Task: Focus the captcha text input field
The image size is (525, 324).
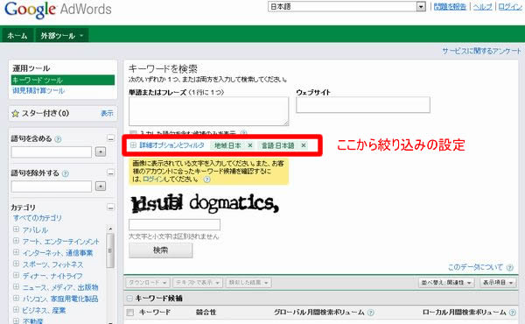Action: point(174,224)
